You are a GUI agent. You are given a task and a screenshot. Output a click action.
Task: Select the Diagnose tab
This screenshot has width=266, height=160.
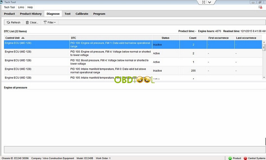(x=53, y=14)
